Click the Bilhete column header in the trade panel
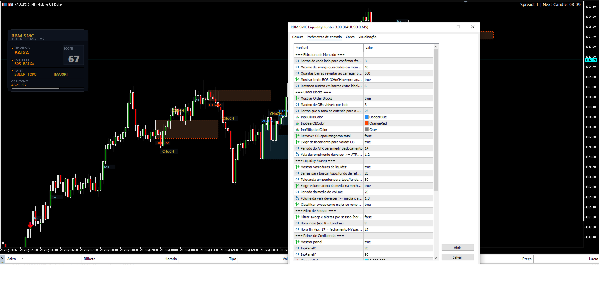The image size is (599, 296). point(108,259)
